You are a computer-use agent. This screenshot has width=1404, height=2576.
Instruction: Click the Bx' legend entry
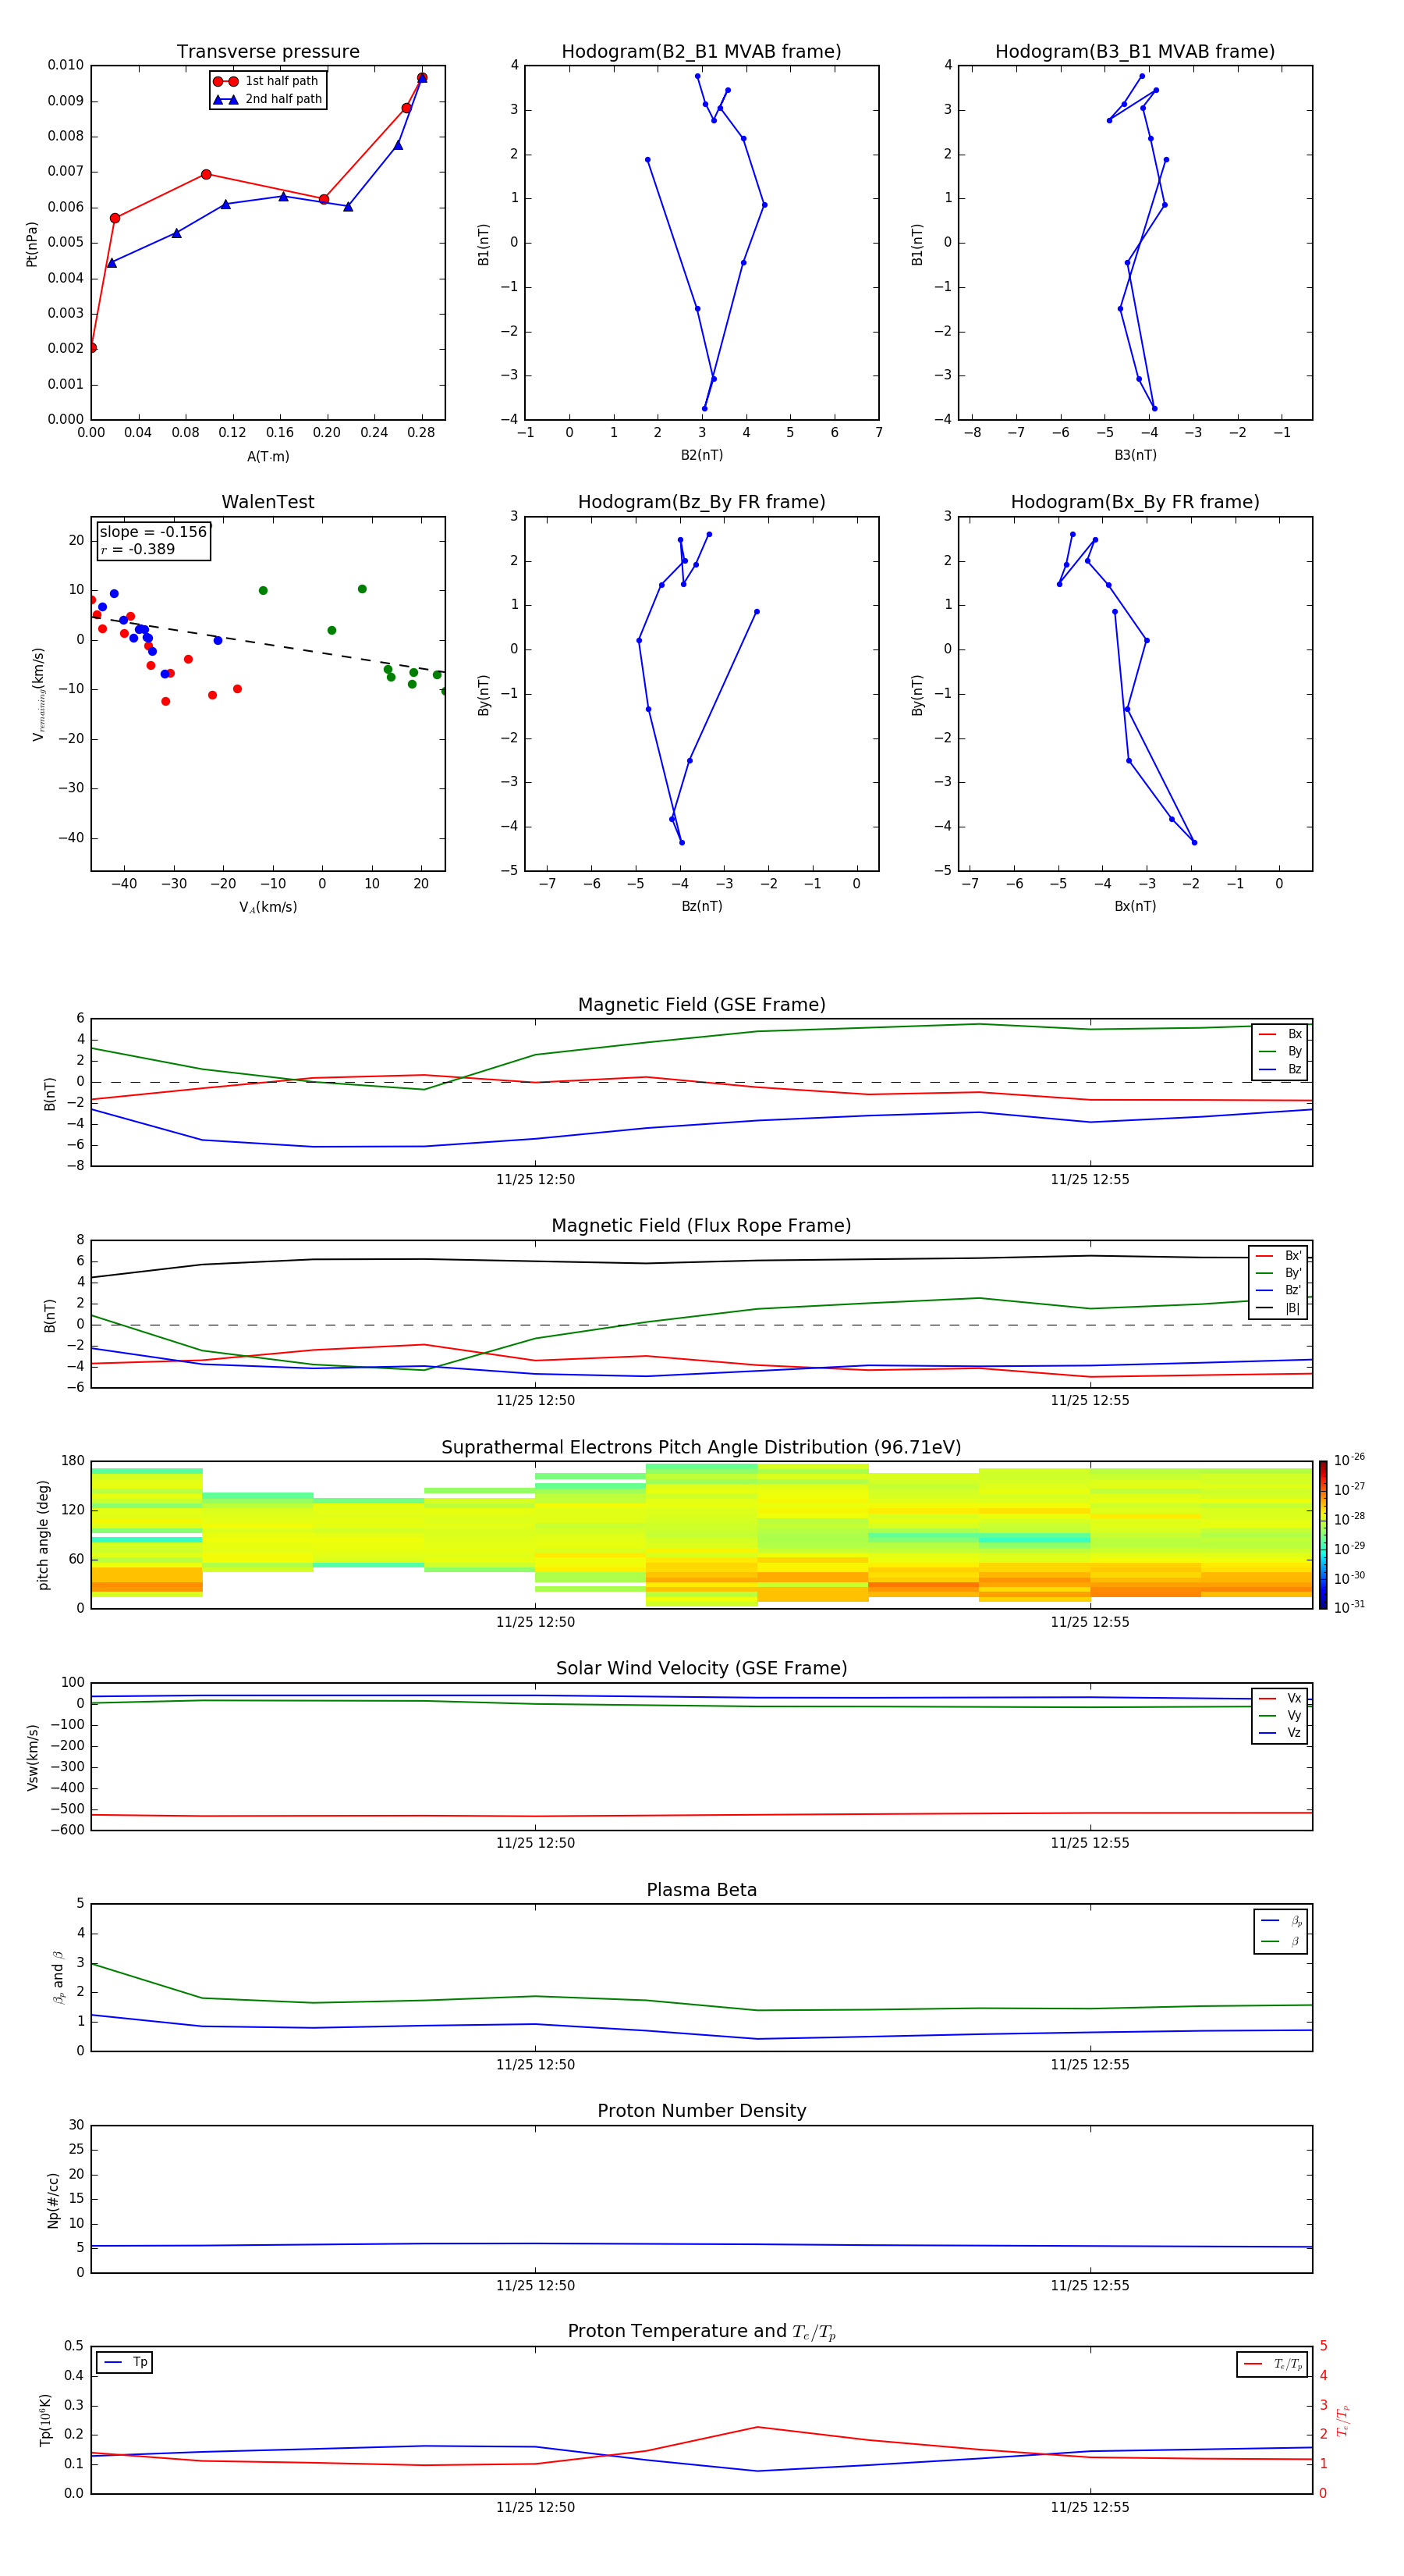pyautogui.click(x=1279, y=1256)
